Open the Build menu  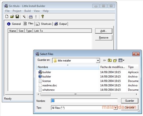coord(27,11)
